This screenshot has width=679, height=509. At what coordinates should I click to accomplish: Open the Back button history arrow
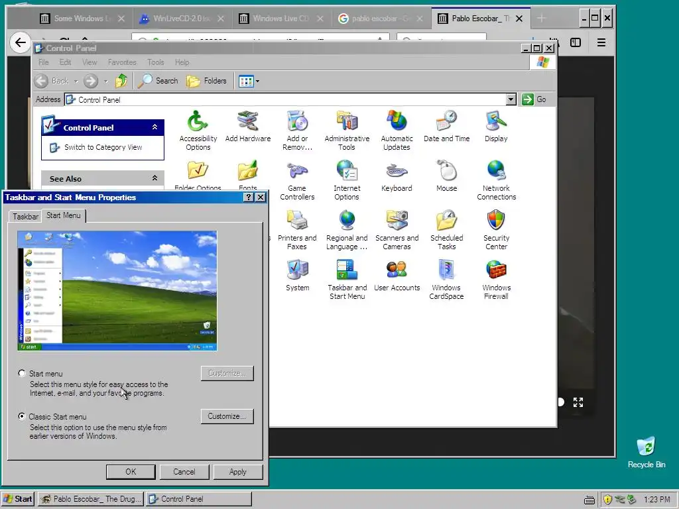[76, 81]
